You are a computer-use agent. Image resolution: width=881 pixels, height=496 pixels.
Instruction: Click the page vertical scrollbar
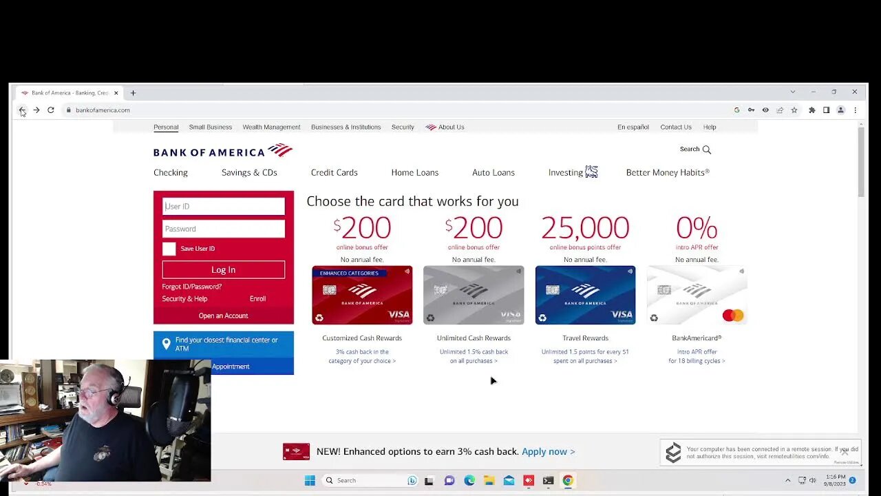(x=861, y=162)
